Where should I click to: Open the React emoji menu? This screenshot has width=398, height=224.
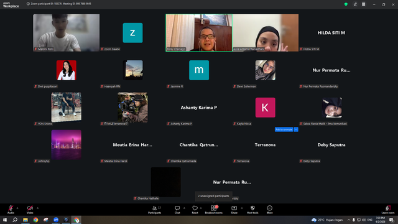click(x=195, y=210)
